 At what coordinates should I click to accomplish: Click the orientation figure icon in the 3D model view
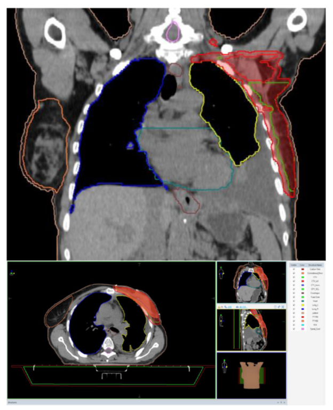click(x=224, y=367)
